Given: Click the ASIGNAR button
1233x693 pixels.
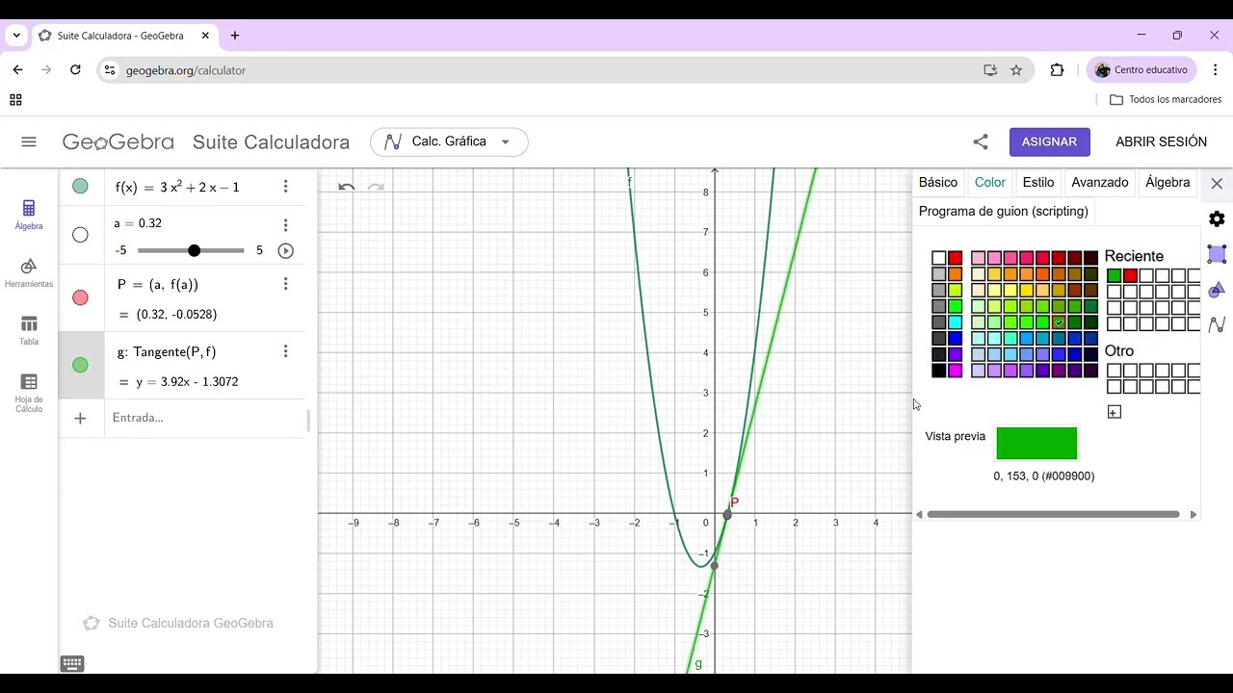Looking at the screenshot, I should point(1049,141).
